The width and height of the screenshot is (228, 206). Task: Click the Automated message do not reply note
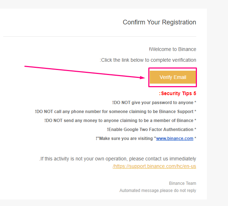158,191
